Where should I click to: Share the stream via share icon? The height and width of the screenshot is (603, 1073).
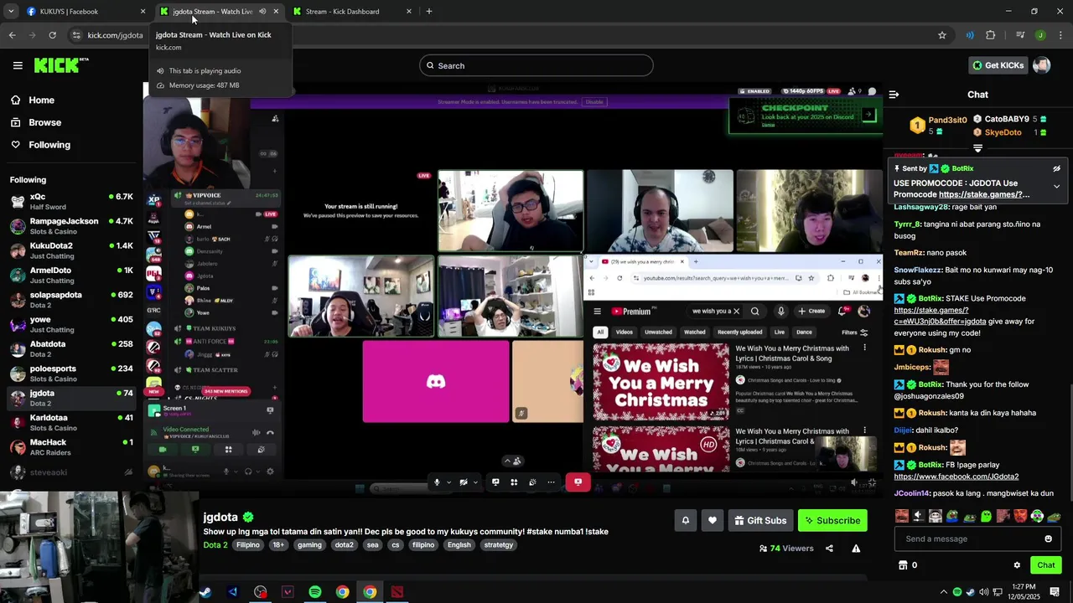829,549
